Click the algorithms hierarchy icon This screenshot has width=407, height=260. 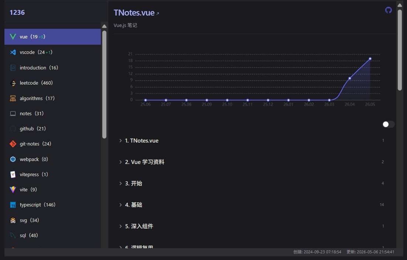13,98
